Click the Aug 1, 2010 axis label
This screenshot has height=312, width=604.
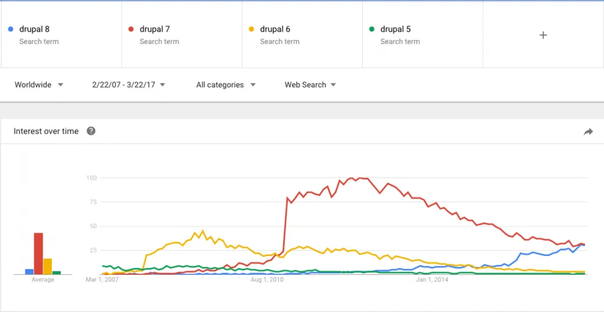click(267, 280)
